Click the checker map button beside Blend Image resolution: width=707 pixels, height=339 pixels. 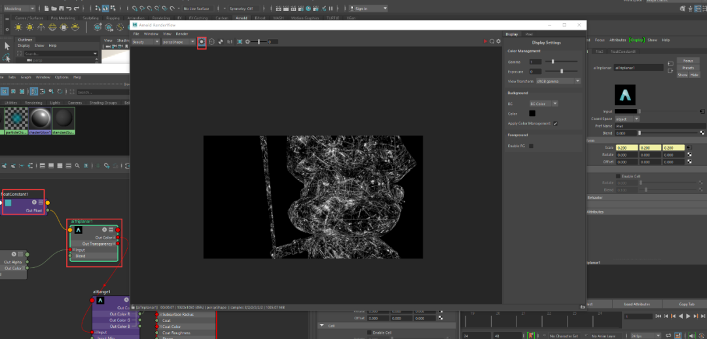702,133
